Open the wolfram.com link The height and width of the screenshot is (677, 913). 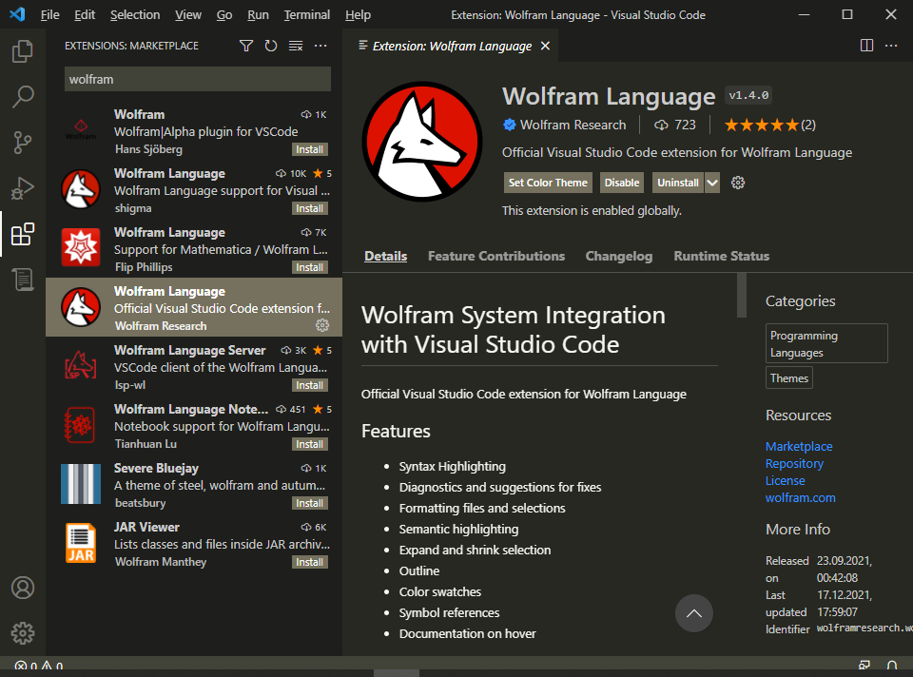800,497
